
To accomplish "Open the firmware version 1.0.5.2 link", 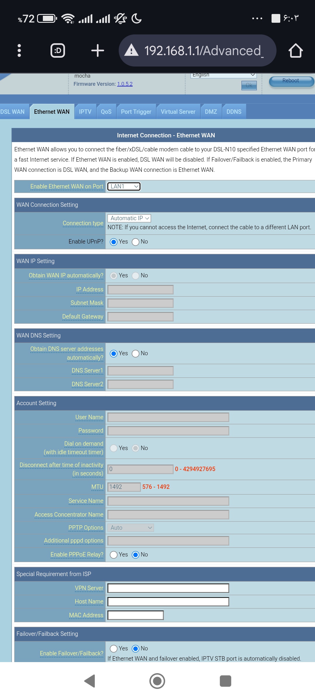I will pyautogui.click(x=125, y=84).
